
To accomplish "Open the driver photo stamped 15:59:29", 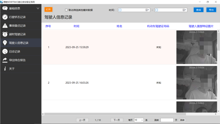I will [x=197, y=47].
